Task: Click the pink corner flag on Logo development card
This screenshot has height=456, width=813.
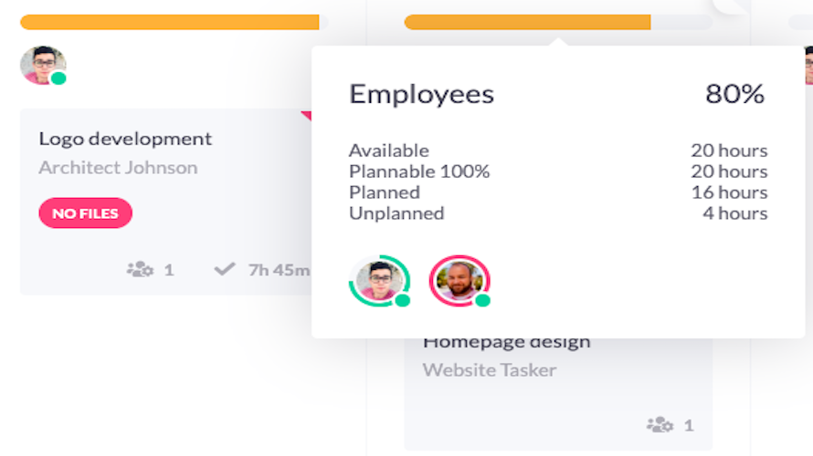Action: [306, 116]
